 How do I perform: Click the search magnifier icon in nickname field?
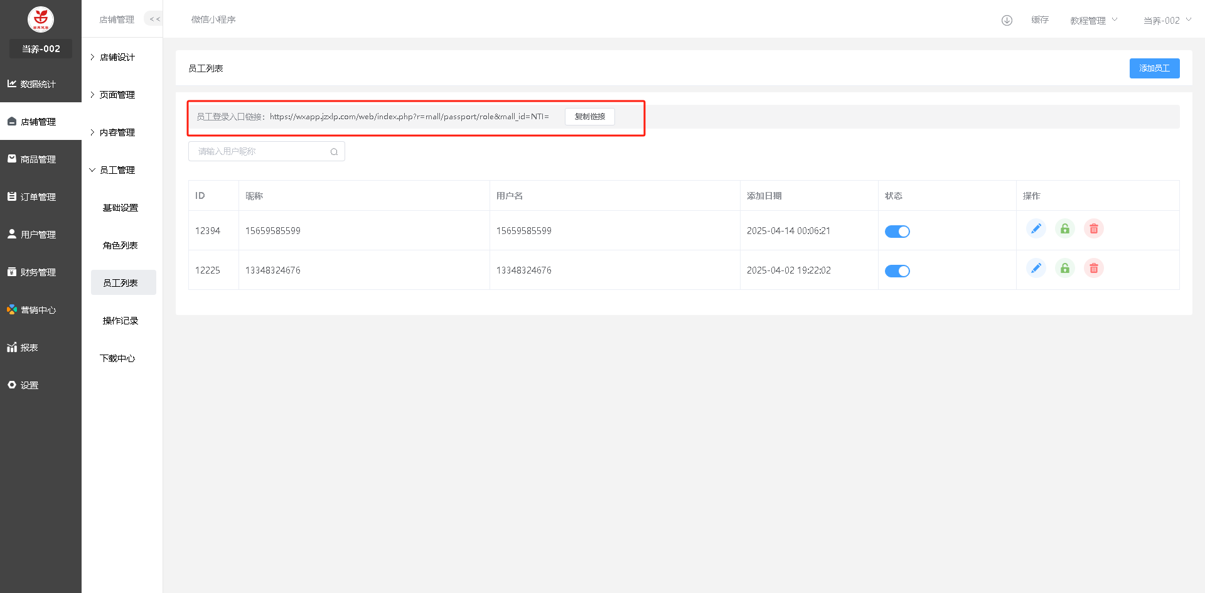[334, 152]
